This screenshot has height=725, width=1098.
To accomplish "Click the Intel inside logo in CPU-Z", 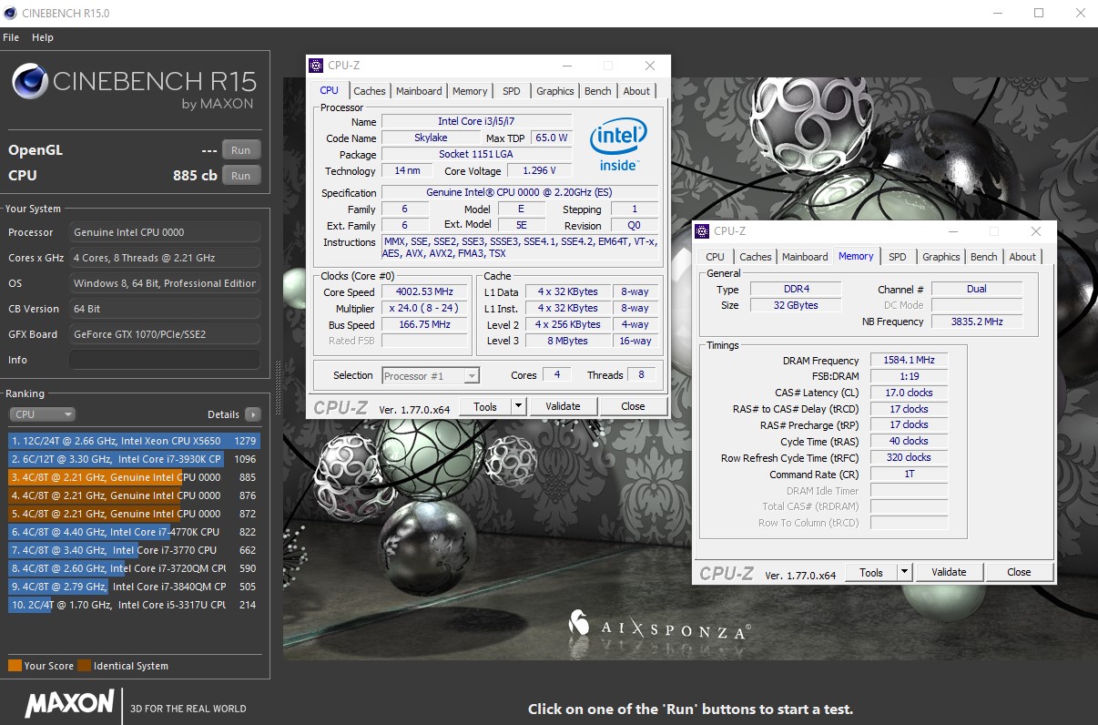I will tap(618, 145).
